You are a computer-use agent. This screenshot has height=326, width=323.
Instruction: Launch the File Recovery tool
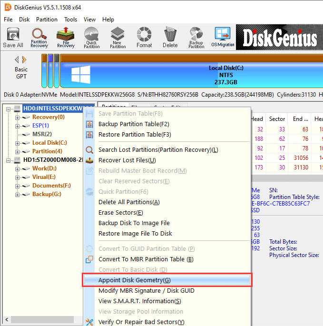pos(65,37)
